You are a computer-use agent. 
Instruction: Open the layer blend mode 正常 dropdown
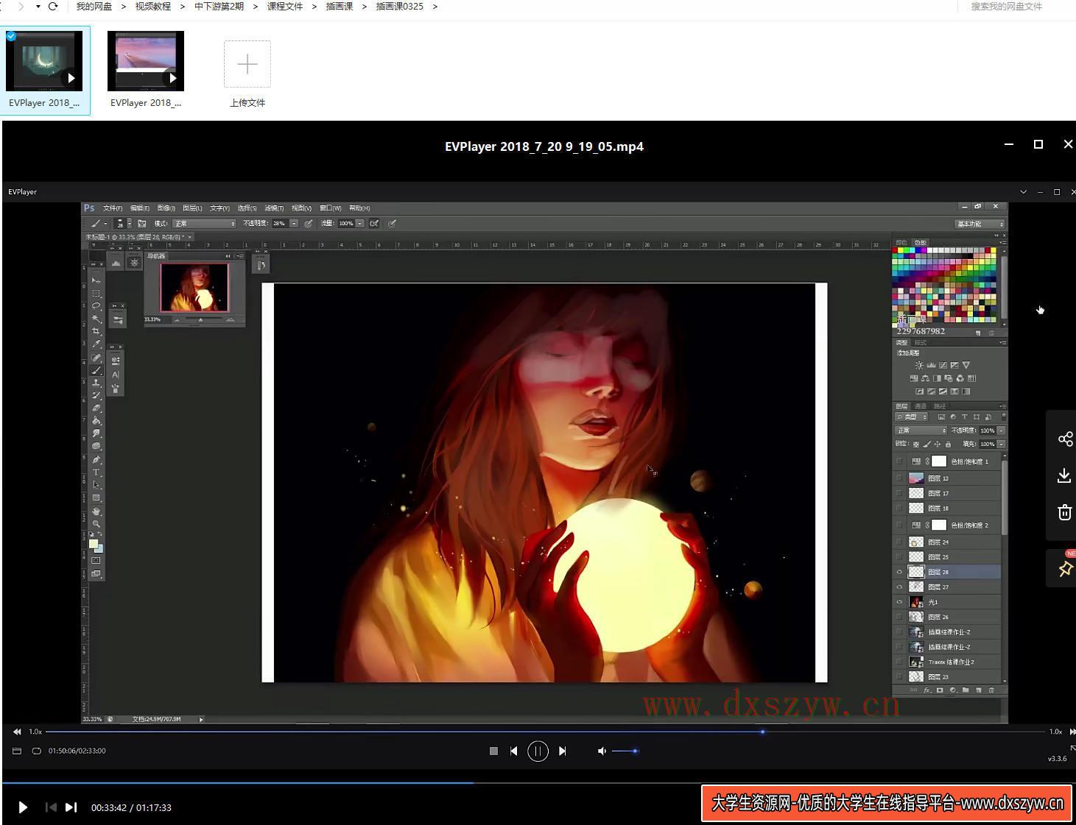pos(921,431)
